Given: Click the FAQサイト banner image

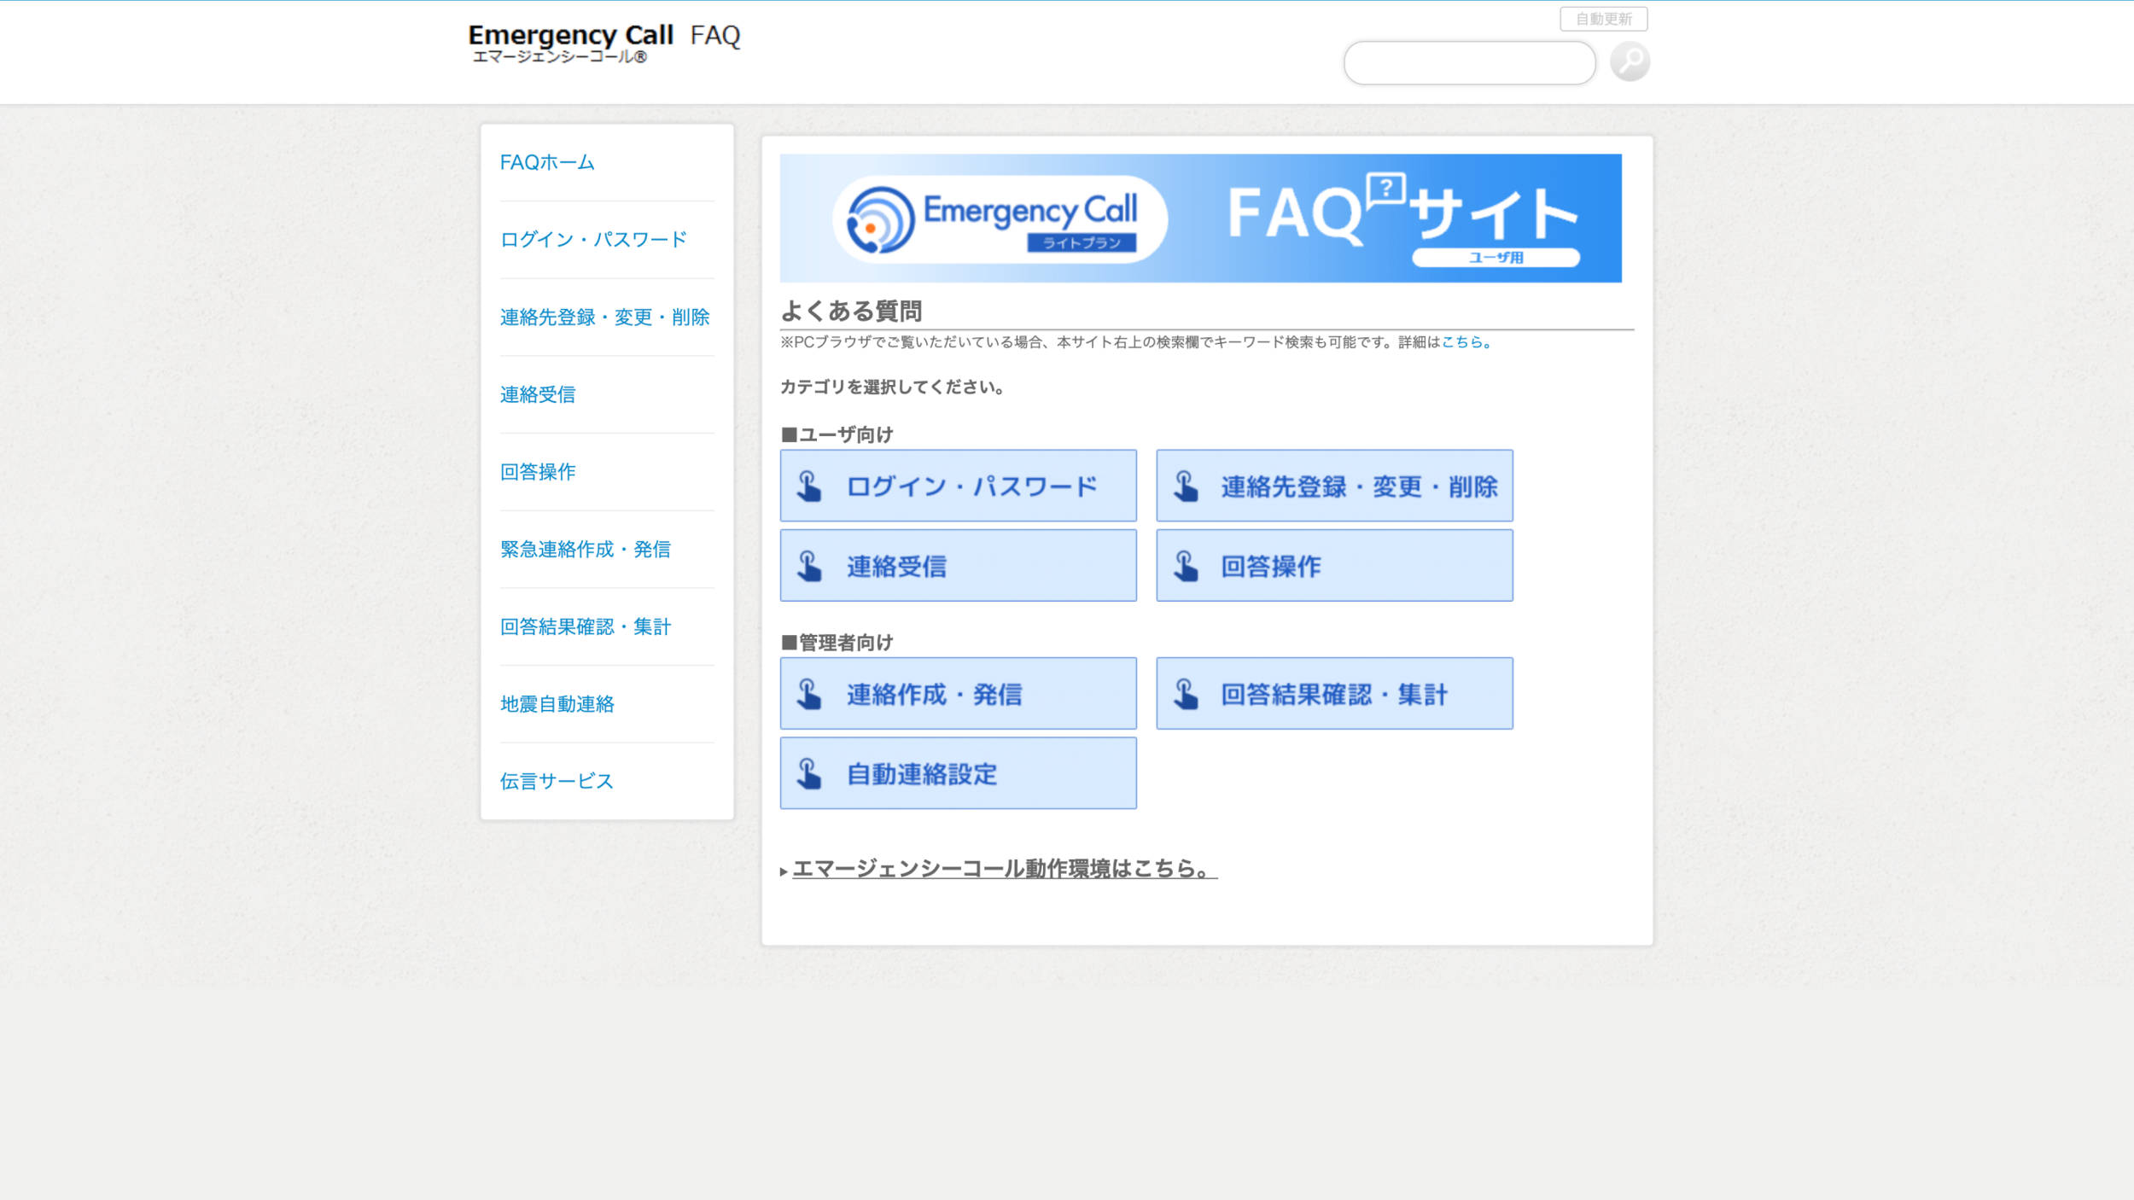Looking at the screenshot, I should point(1200,218).
